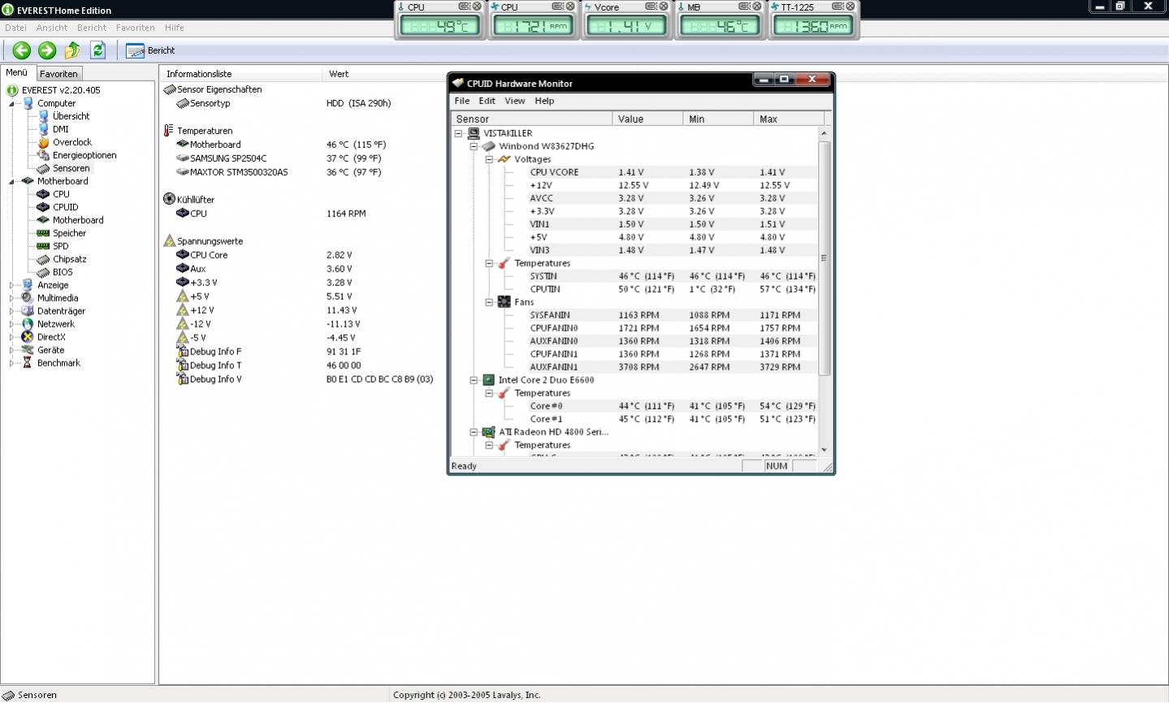
Task: Select the Chipsatz tree item icon
Action: coord(44,259)
